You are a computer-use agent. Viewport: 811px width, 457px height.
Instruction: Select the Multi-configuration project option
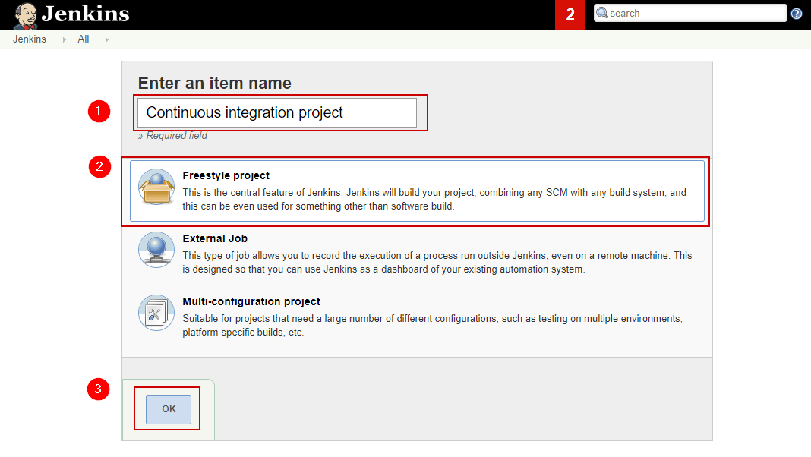(418, 315)
